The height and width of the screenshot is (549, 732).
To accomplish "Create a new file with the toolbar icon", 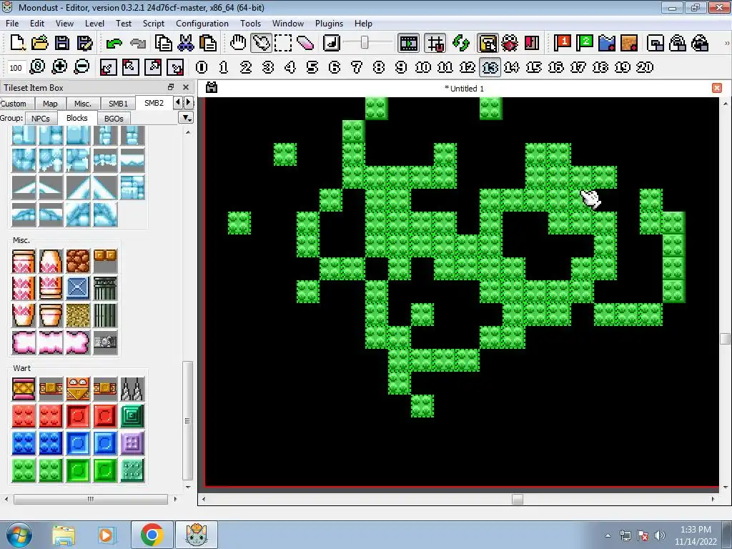I will tap(17, 43).
